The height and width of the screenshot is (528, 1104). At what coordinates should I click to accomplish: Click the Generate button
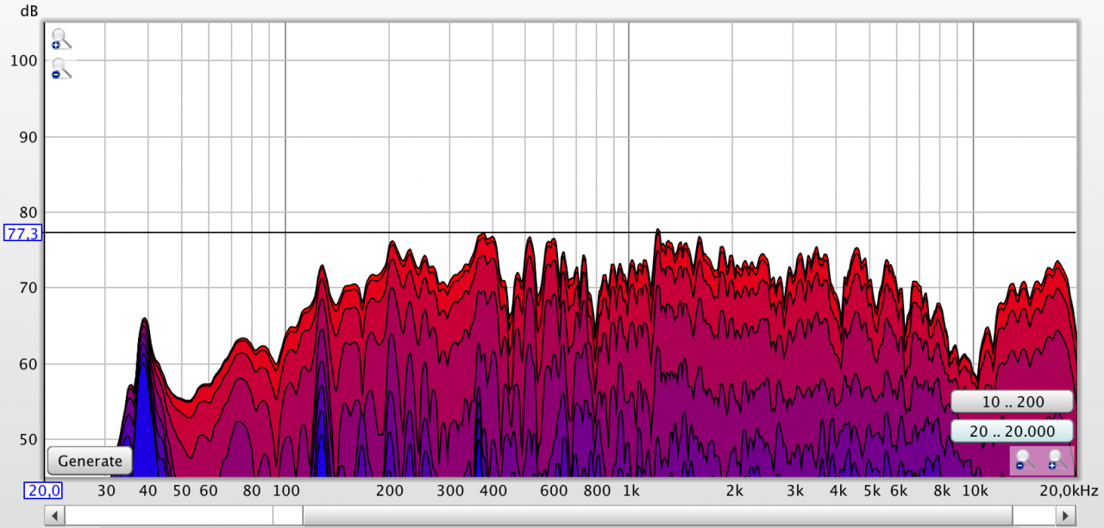coord(90,461)
